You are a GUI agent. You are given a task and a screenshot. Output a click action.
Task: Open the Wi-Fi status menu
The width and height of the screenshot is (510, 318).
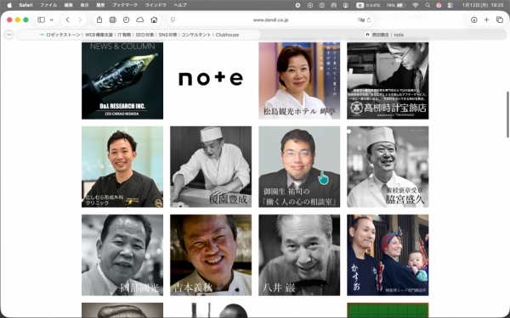416,5
